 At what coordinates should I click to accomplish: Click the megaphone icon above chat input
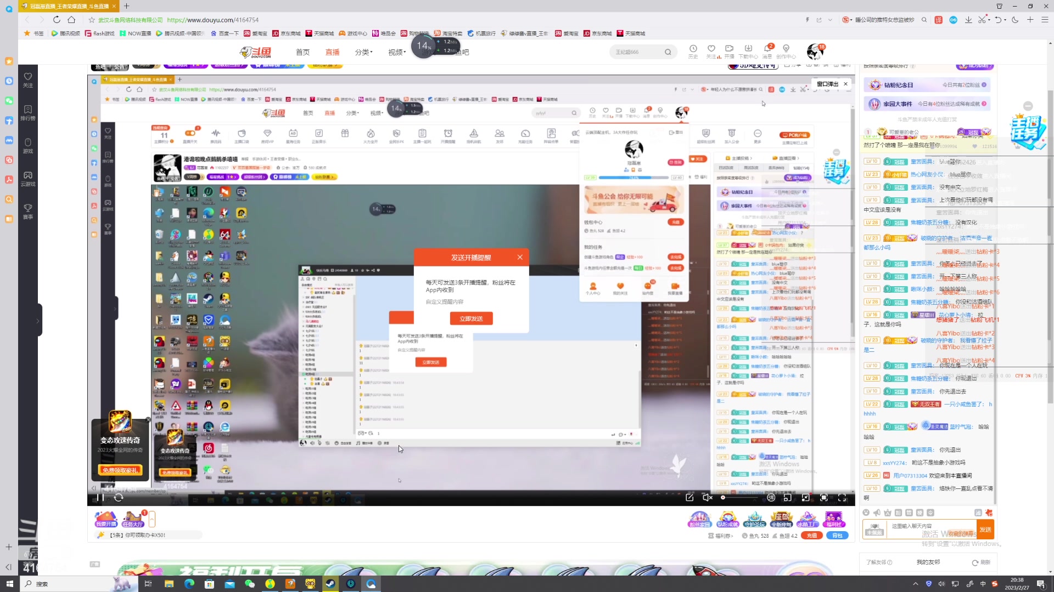point(877,513)
